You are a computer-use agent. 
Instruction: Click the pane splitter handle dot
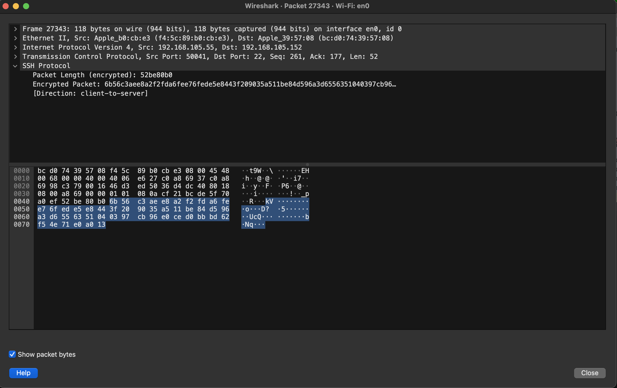307,165
